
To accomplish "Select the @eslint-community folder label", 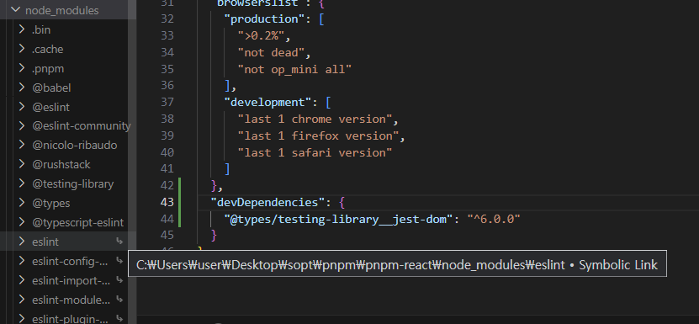I will pyautogui.click(x=81, y=126).
